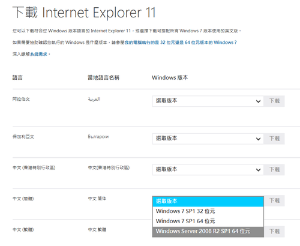Click the 阿拉伯文 language label
Screen dimensions: 300x246
coord(21,99)
